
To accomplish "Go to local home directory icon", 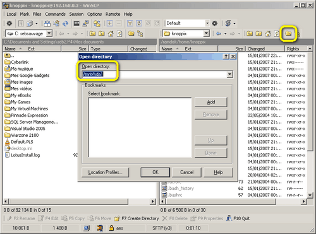I will [x=111, y=33].
